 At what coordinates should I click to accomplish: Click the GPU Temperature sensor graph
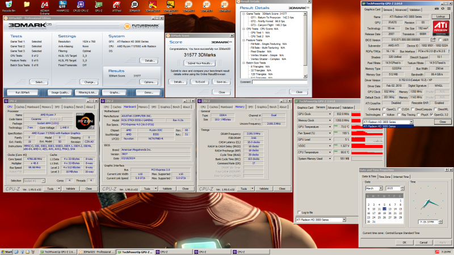367,127
